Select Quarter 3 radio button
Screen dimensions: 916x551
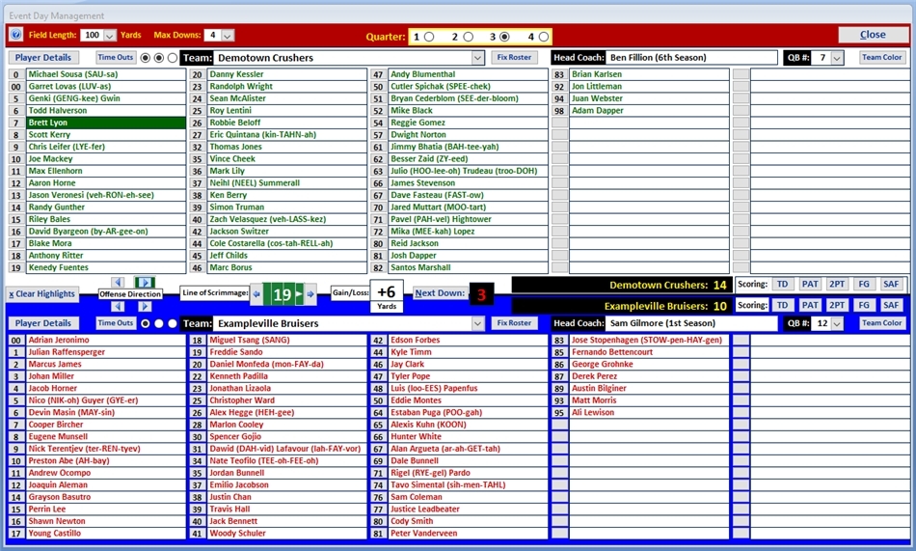[504, 37]
